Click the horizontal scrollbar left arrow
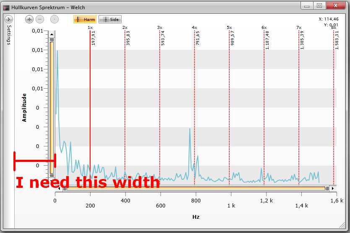Screen dimensions: 350x233 point(59,188)
